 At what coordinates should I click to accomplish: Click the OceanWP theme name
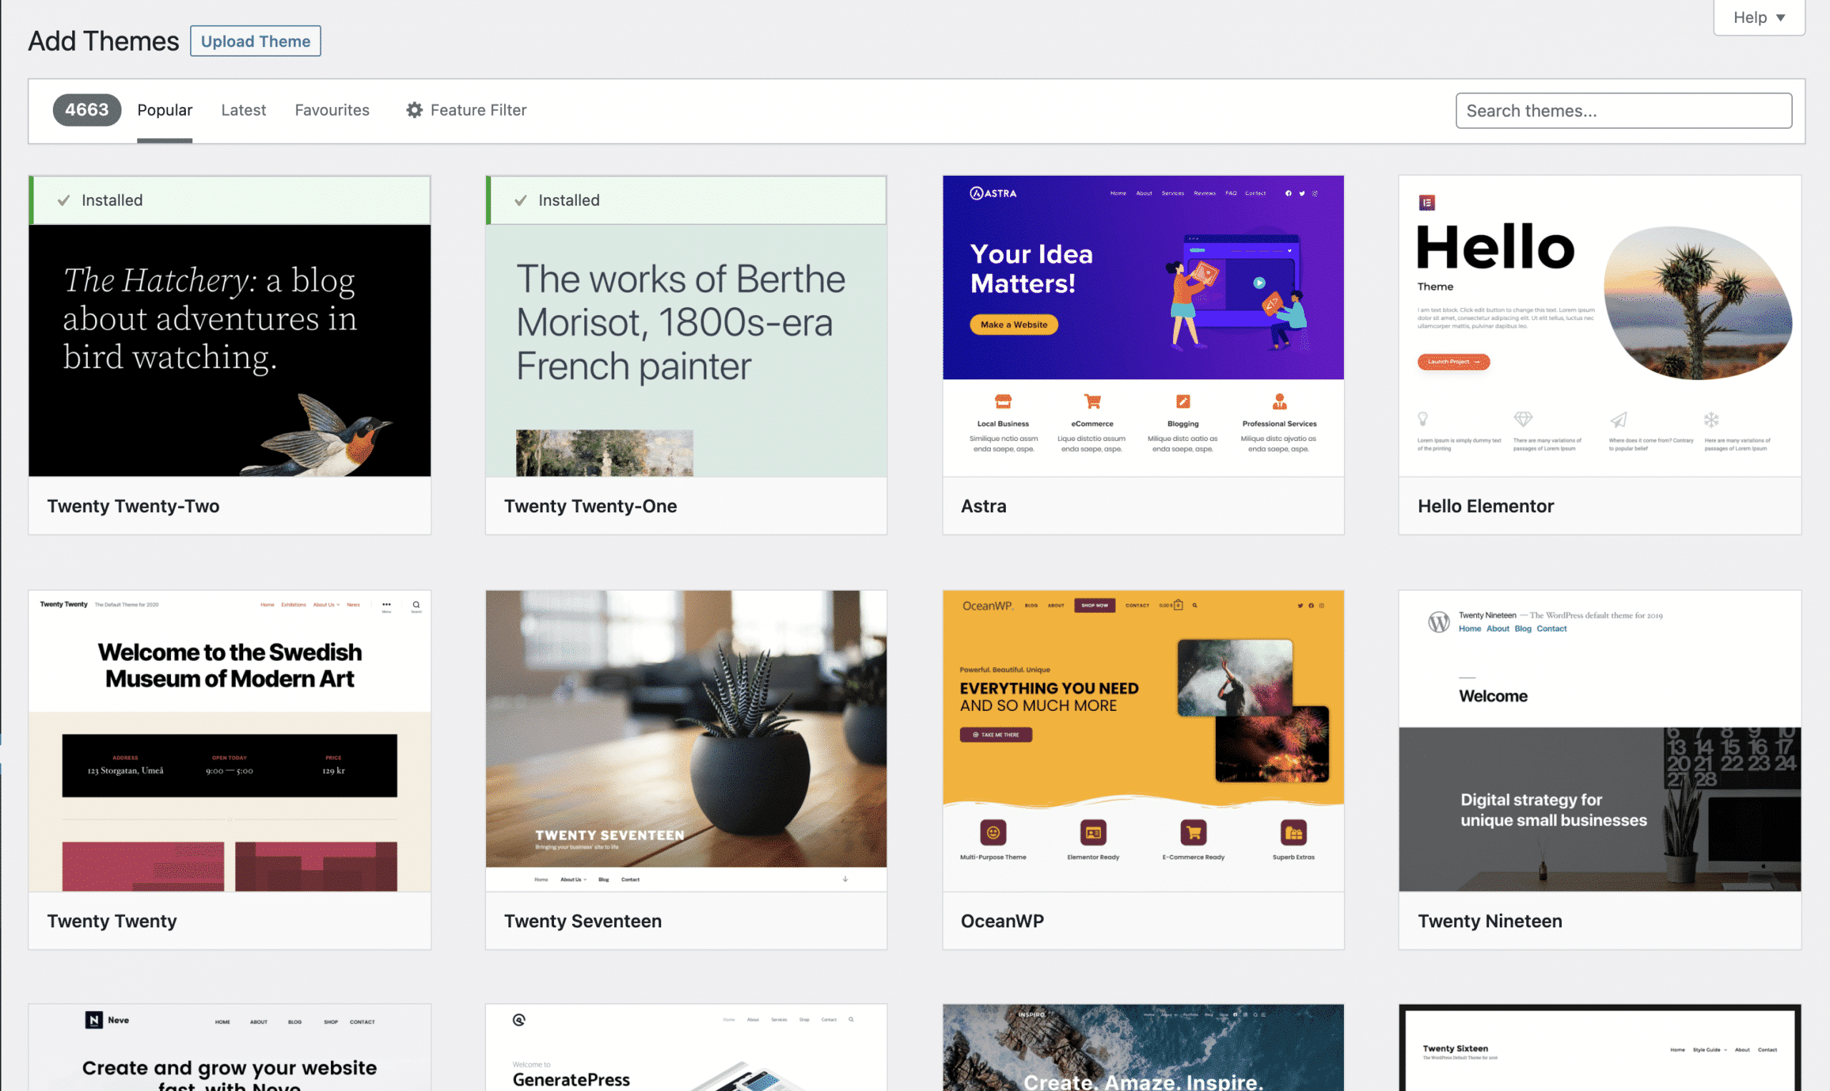(1001, 920)
